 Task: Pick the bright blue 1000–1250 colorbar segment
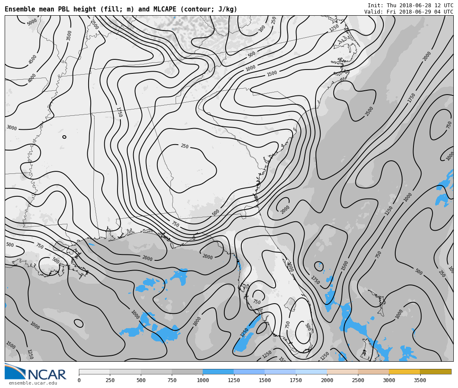click(x=218, y=371)
